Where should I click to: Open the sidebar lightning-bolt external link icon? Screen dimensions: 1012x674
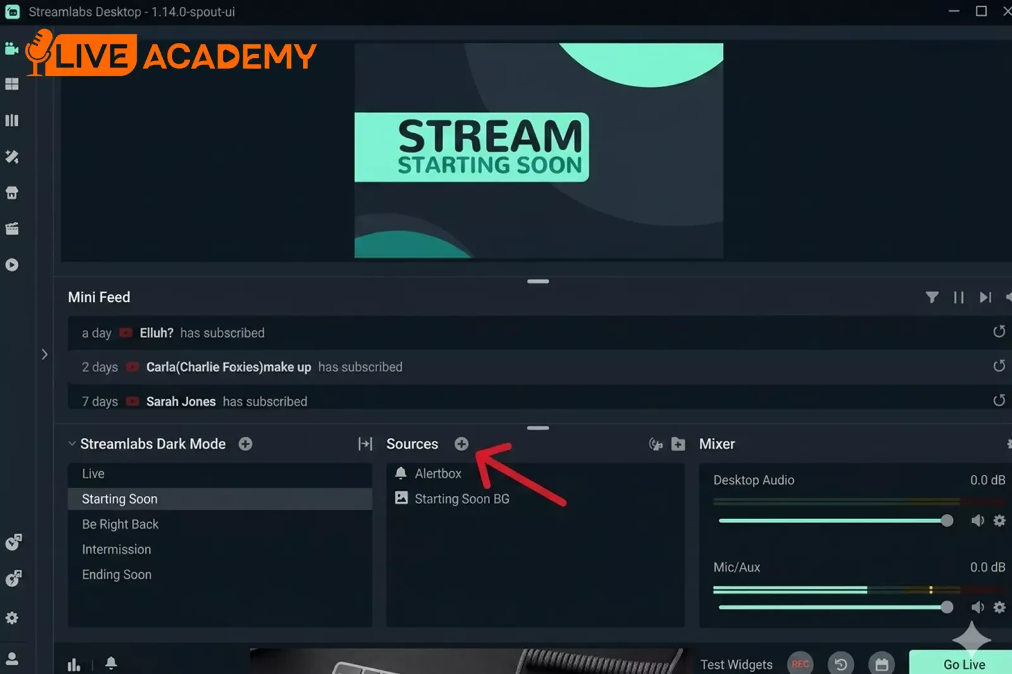tap(13, 578)
